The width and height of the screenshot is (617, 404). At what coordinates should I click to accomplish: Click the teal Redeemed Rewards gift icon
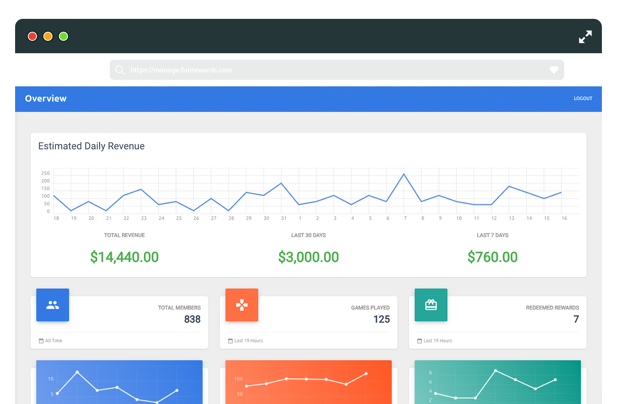click(431, 305)
